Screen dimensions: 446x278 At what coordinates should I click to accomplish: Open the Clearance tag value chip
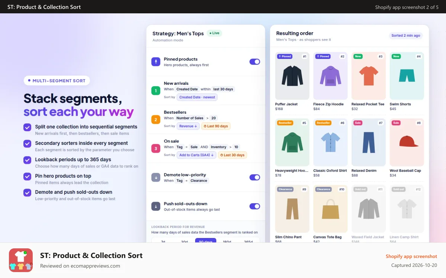[199, 181]
